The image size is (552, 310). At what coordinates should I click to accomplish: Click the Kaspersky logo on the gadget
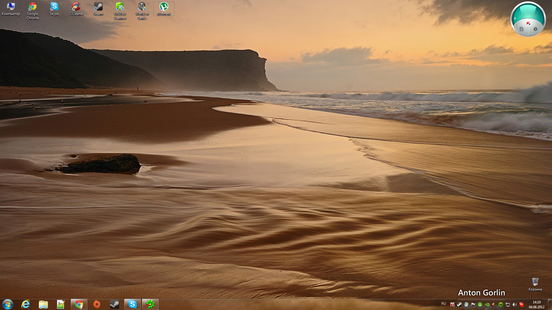[528, 23]
